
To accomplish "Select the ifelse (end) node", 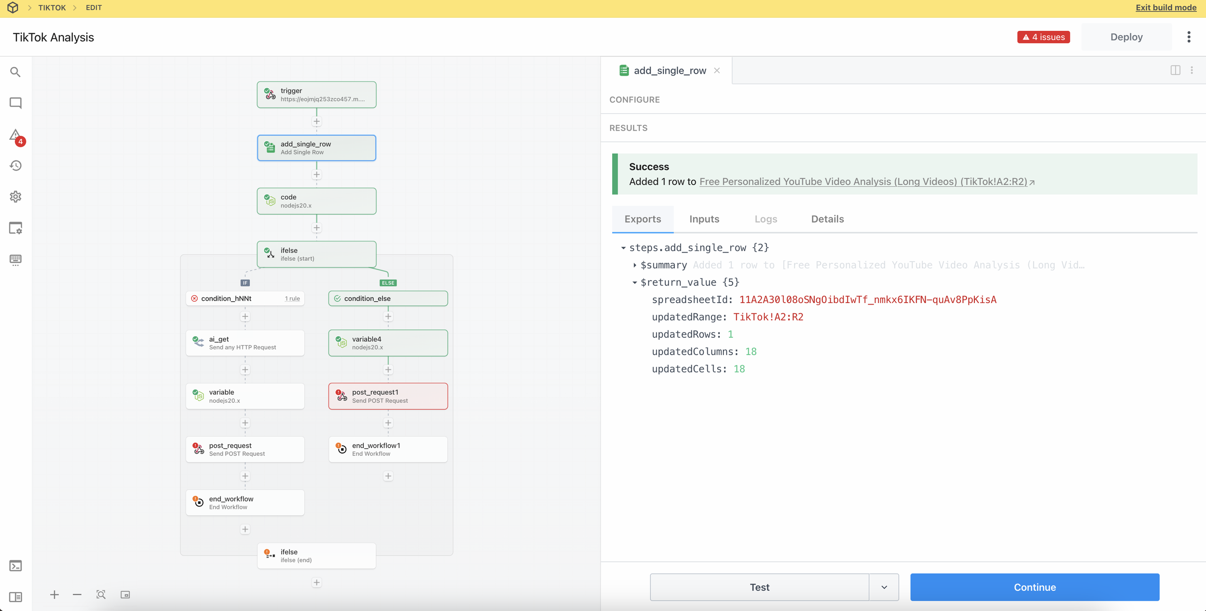I will (x=316, y=556).
